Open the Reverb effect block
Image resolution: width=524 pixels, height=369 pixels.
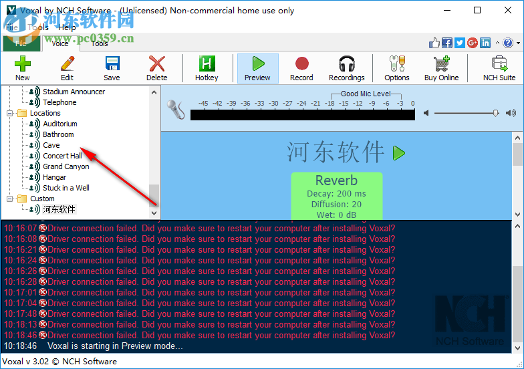pyautogui.click(x=337, y=197)
